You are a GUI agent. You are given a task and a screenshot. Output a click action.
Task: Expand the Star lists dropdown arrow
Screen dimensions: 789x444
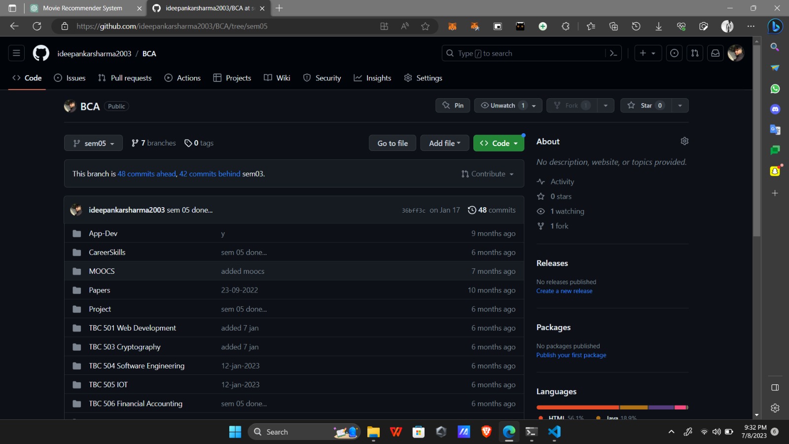coord(680,106)
